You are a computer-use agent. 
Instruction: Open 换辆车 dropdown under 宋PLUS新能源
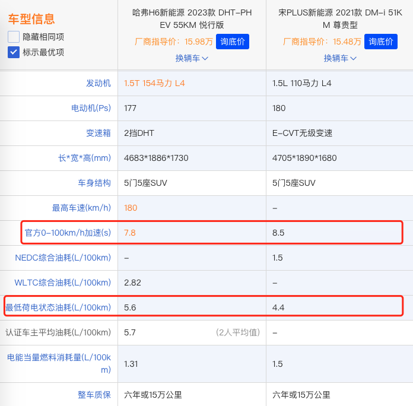tap(340, 58)
